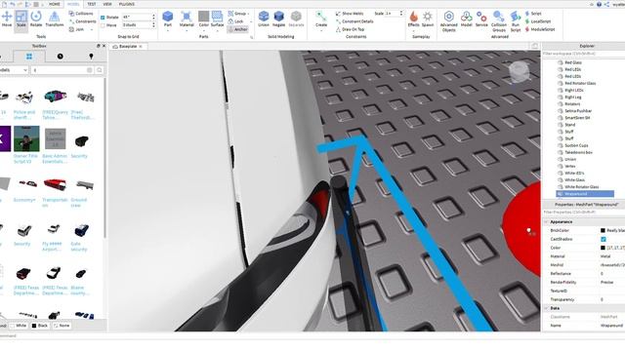The height and width of the screenshot is (351, 625).
Task: Open Collision Groups editor
Action: (x=499, y=20)
